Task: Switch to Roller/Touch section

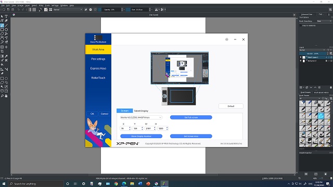Action: coord(98,78)
